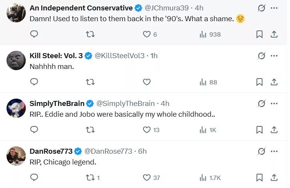Like the "Nahhhh man." tweet
Screen dimensions: 290x188
(147, 82)
